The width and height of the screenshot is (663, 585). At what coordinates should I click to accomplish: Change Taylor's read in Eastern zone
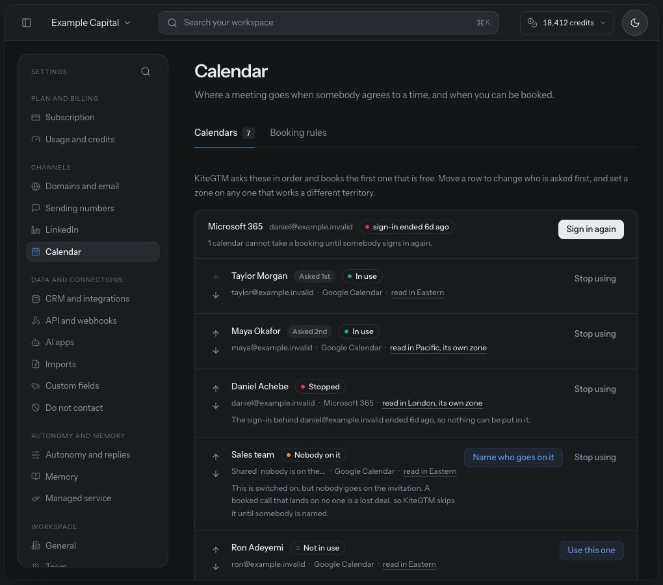[417, 292]
